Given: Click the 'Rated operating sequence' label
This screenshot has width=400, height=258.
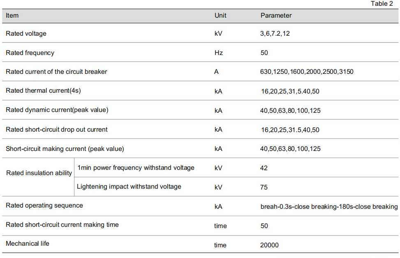Looking at the screenshot, I should (44, 205).
